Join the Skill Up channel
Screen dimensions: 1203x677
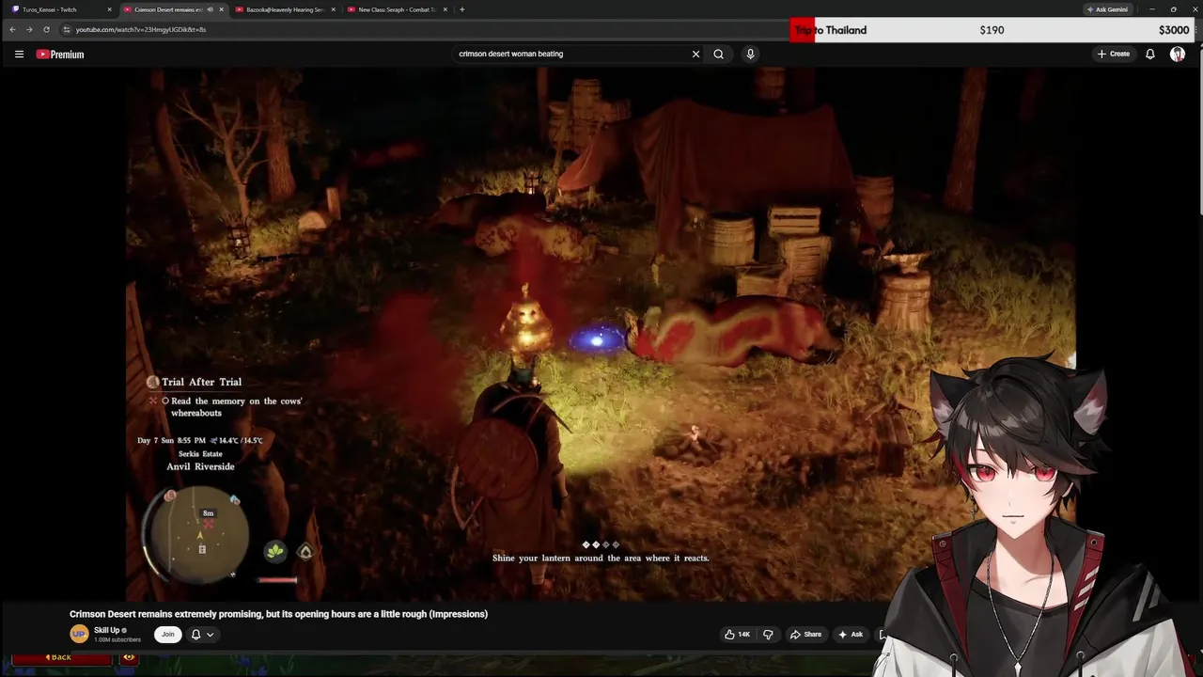tap(167, 635)
